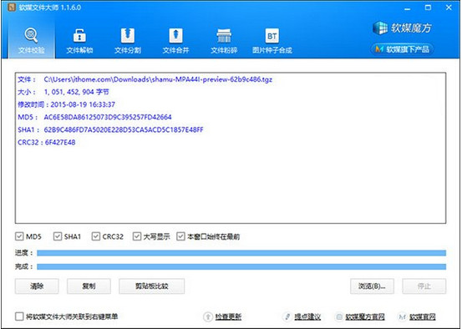Open the 文件分割 file split tool
This screenshot has height=329, width=462.
[x=128, y=40]
